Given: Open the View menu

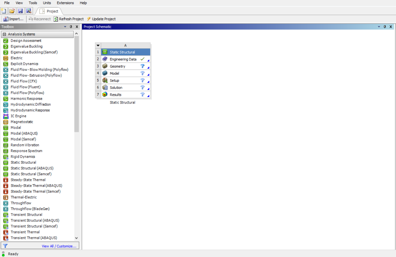Looking at the screenshot, I should coord(19,3).
